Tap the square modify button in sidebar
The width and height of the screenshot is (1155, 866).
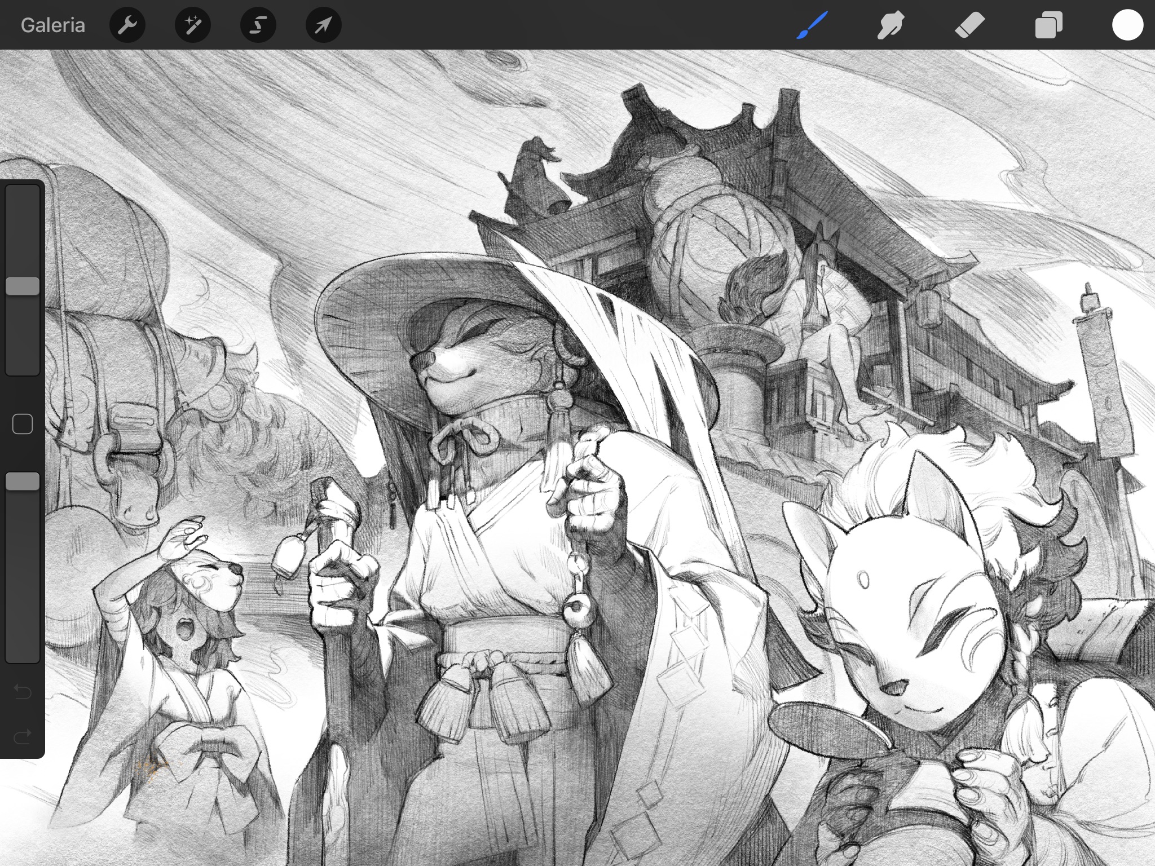point(23,424)
